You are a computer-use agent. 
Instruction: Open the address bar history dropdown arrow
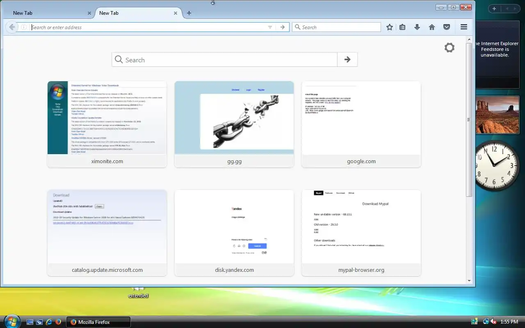click(270, 27)
